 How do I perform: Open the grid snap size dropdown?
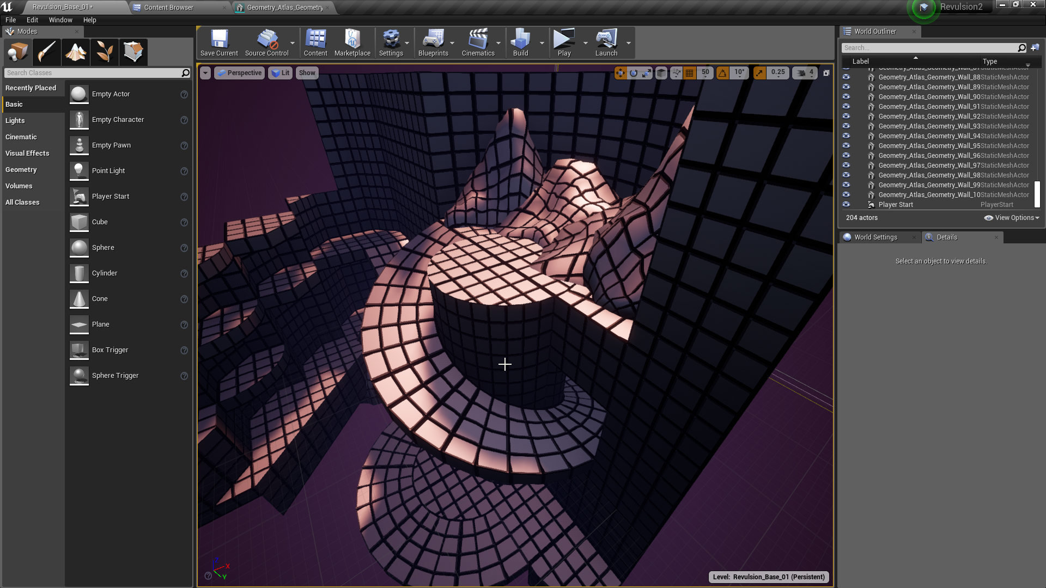point(706,73)
